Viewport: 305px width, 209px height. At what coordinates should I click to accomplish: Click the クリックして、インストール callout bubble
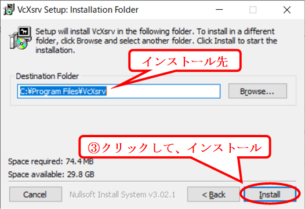point(175,147)
